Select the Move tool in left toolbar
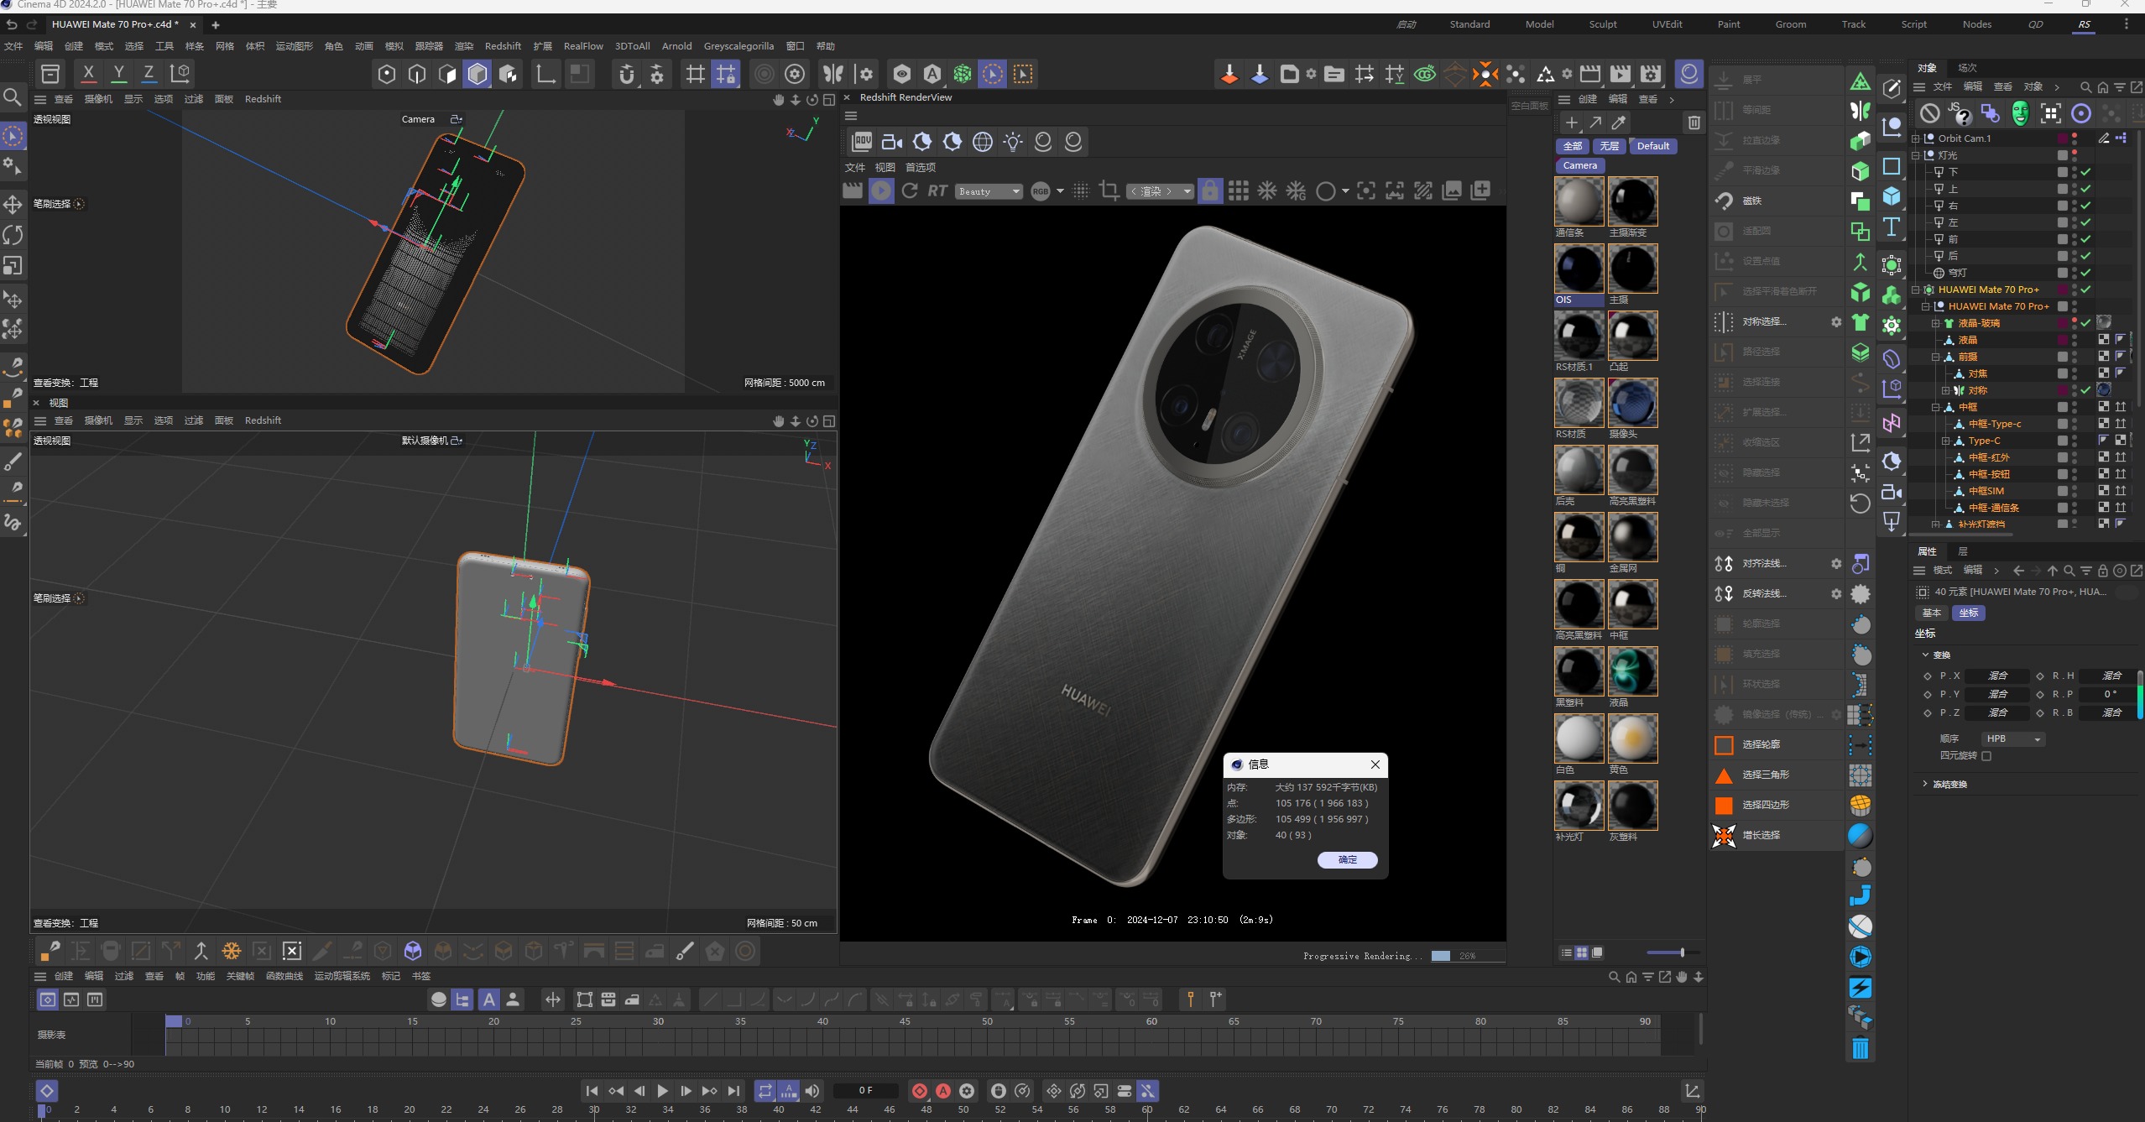This screenshot has width=2145, height=1122. click(x=13, y=205)
